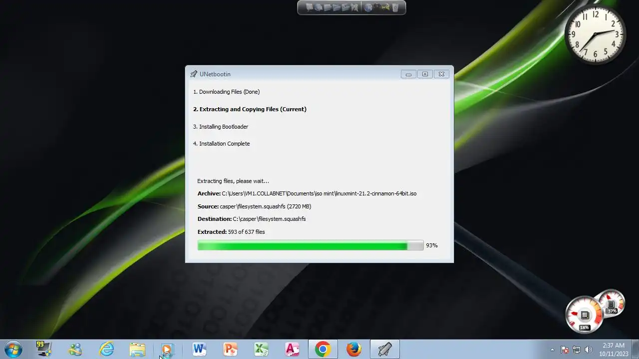Click the Destination C:\casper path text
This screenshot has height=359, width=639.
pyautogui.click(x=252, y=219)
